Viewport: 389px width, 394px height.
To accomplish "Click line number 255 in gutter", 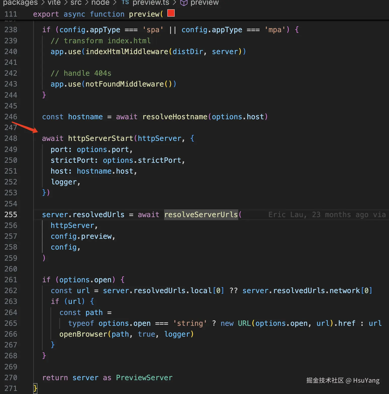I will pos(11,215).
